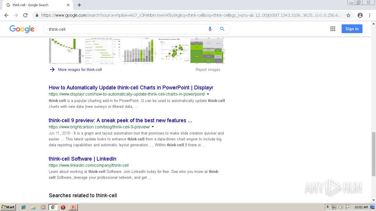Click the address bar URL
This screenshot has height=211, width=376.
191,15
